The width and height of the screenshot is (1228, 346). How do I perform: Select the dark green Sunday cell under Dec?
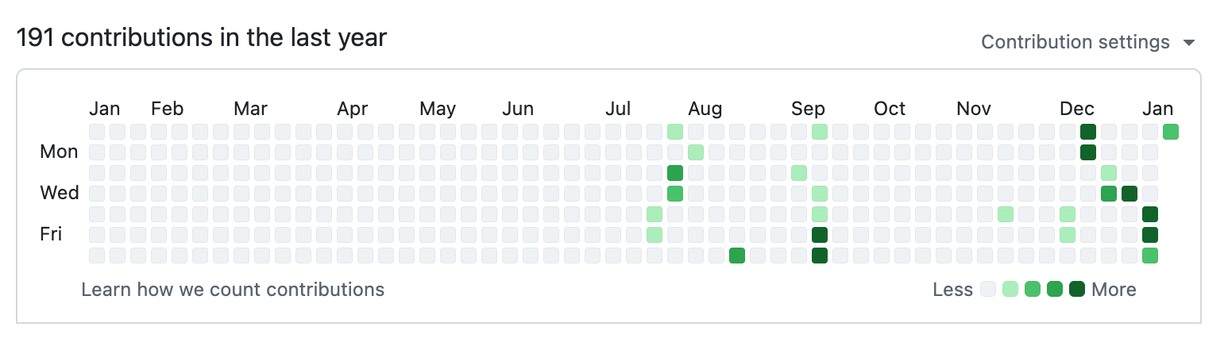click(1088, 132)
